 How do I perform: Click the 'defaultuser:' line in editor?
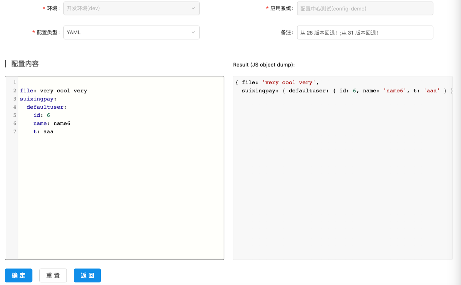tap(47, 107)
